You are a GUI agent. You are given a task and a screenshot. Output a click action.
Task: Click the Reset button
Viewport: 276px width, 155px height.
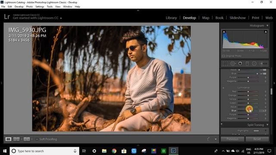[257, 139]
